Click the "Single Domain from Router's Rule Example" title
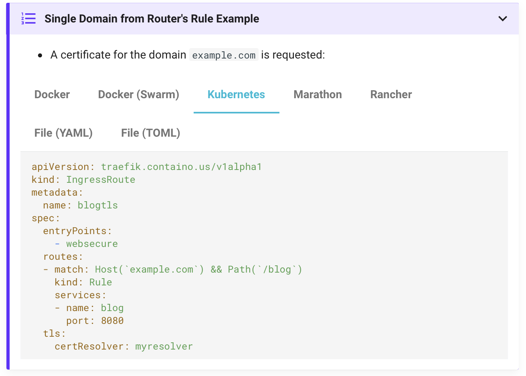 (152, 19)
